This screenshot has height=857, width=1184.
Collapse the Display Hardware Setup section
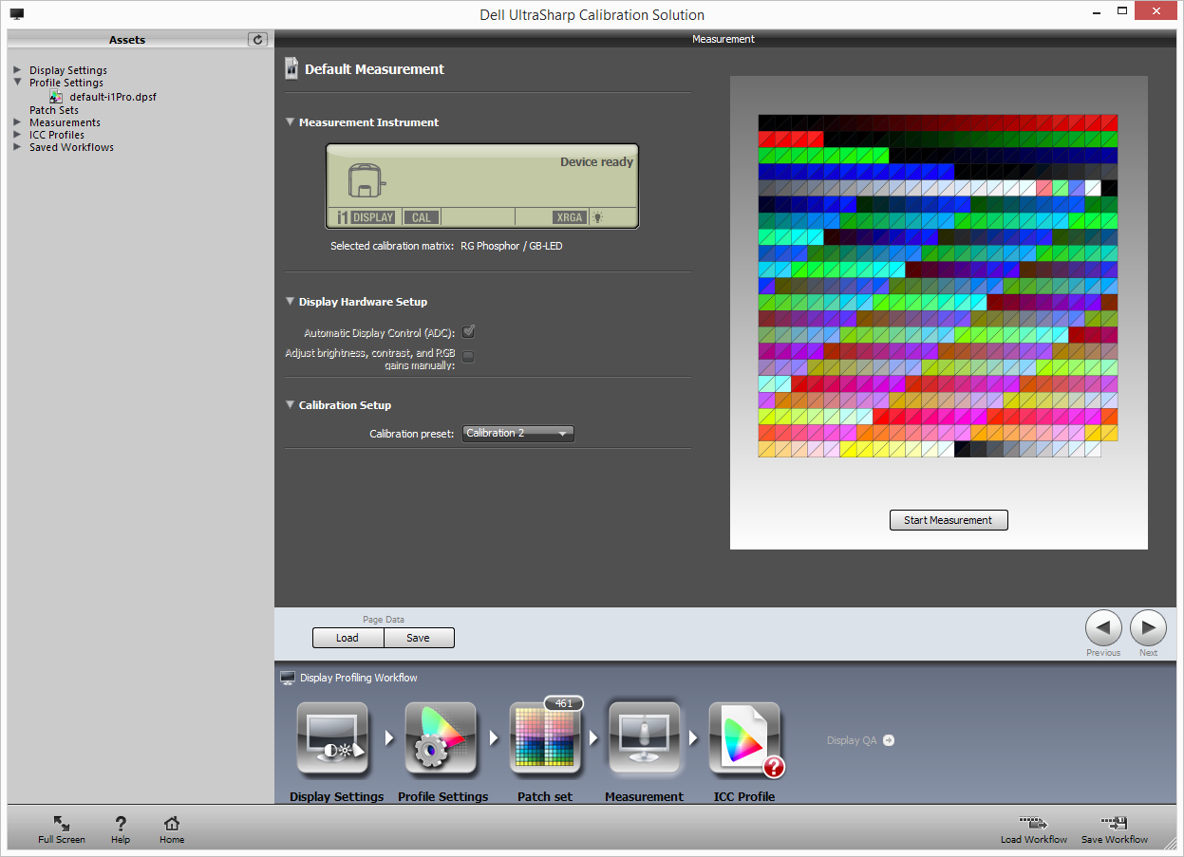[x=291, y=302]
